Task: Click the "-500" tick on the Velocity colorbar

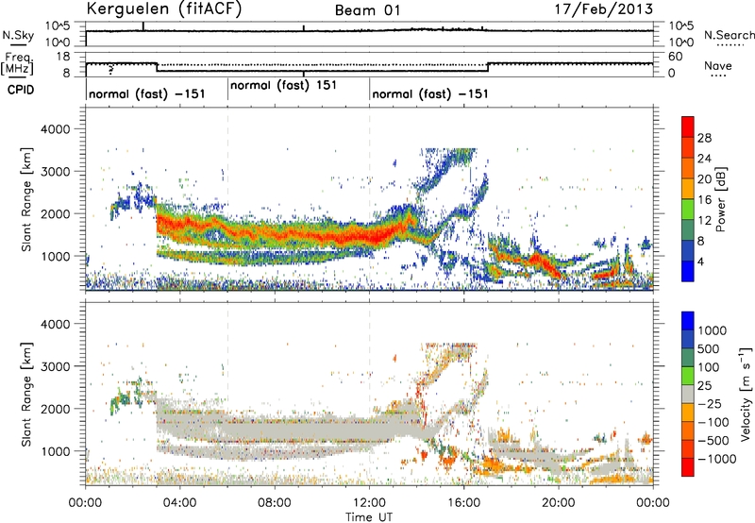Action: [x=713, y=440]
